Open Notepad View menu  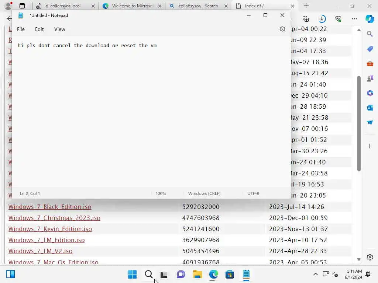click(59, 29)
